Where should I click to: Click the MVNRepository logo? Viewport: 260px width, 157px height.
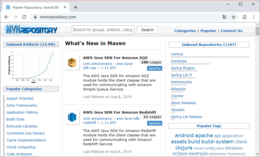click(x=31, y=30)
